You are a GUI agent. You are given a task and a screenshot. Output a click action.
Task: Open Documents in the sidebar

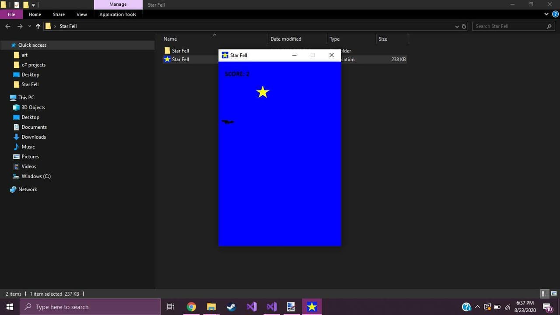click(x=34, y=127)
